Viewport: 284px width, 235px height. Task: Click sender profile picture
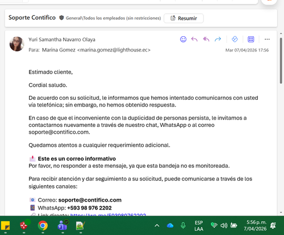click(x=17, y=44)
